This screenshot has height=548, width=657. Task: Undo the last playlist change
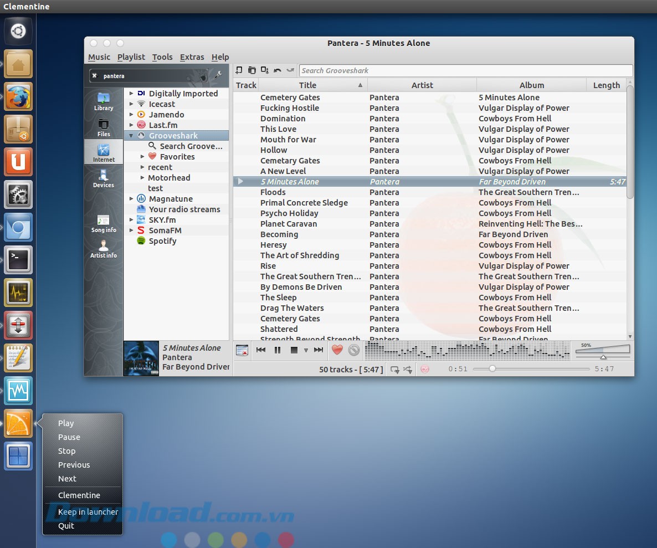[278, 70]
